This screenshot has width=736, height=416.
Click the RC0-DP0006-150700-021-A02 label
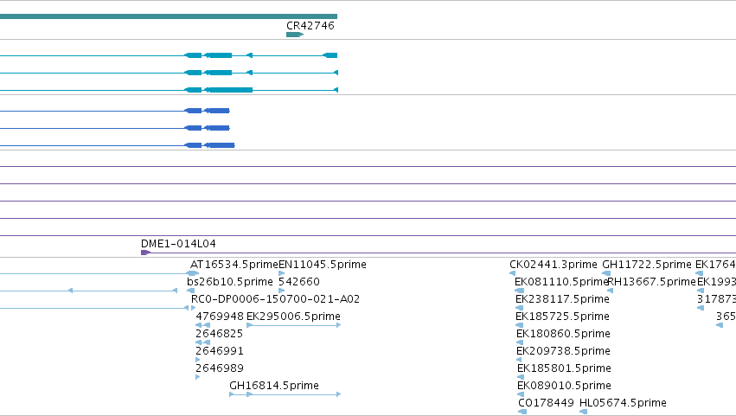click(275, 299)
